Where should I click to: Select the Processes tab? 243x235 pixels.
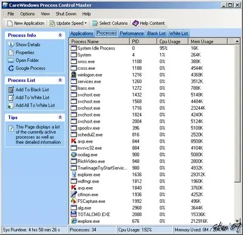106,33
